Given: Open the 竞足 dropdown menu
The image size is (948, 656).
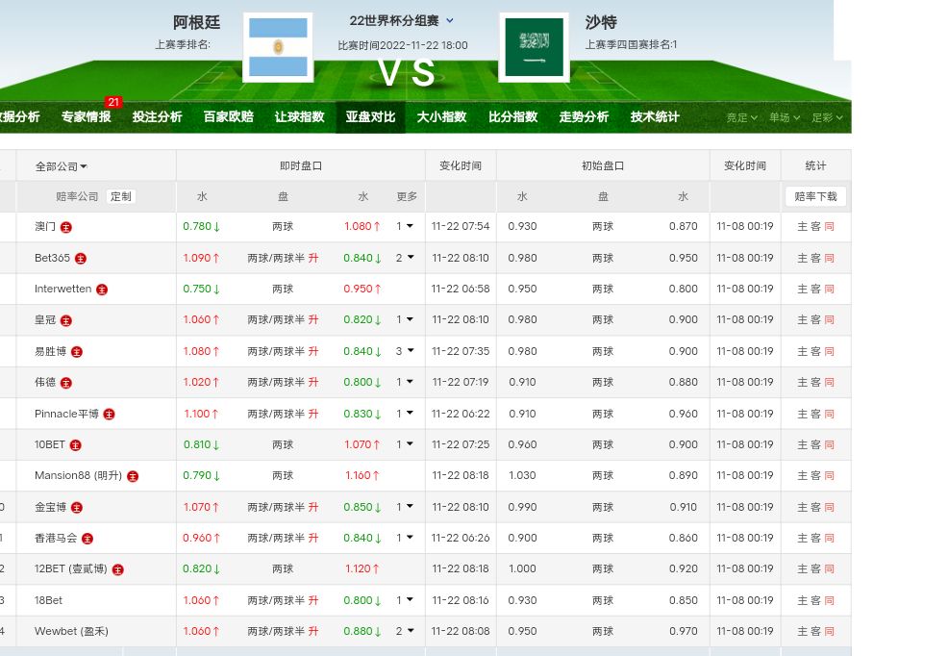Looking at the screenshot, I should 741,117.
